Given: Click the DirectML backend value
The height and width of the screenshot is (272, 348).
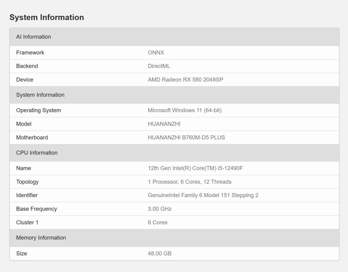Looking at the screenshot, I should tap(159, 66).
